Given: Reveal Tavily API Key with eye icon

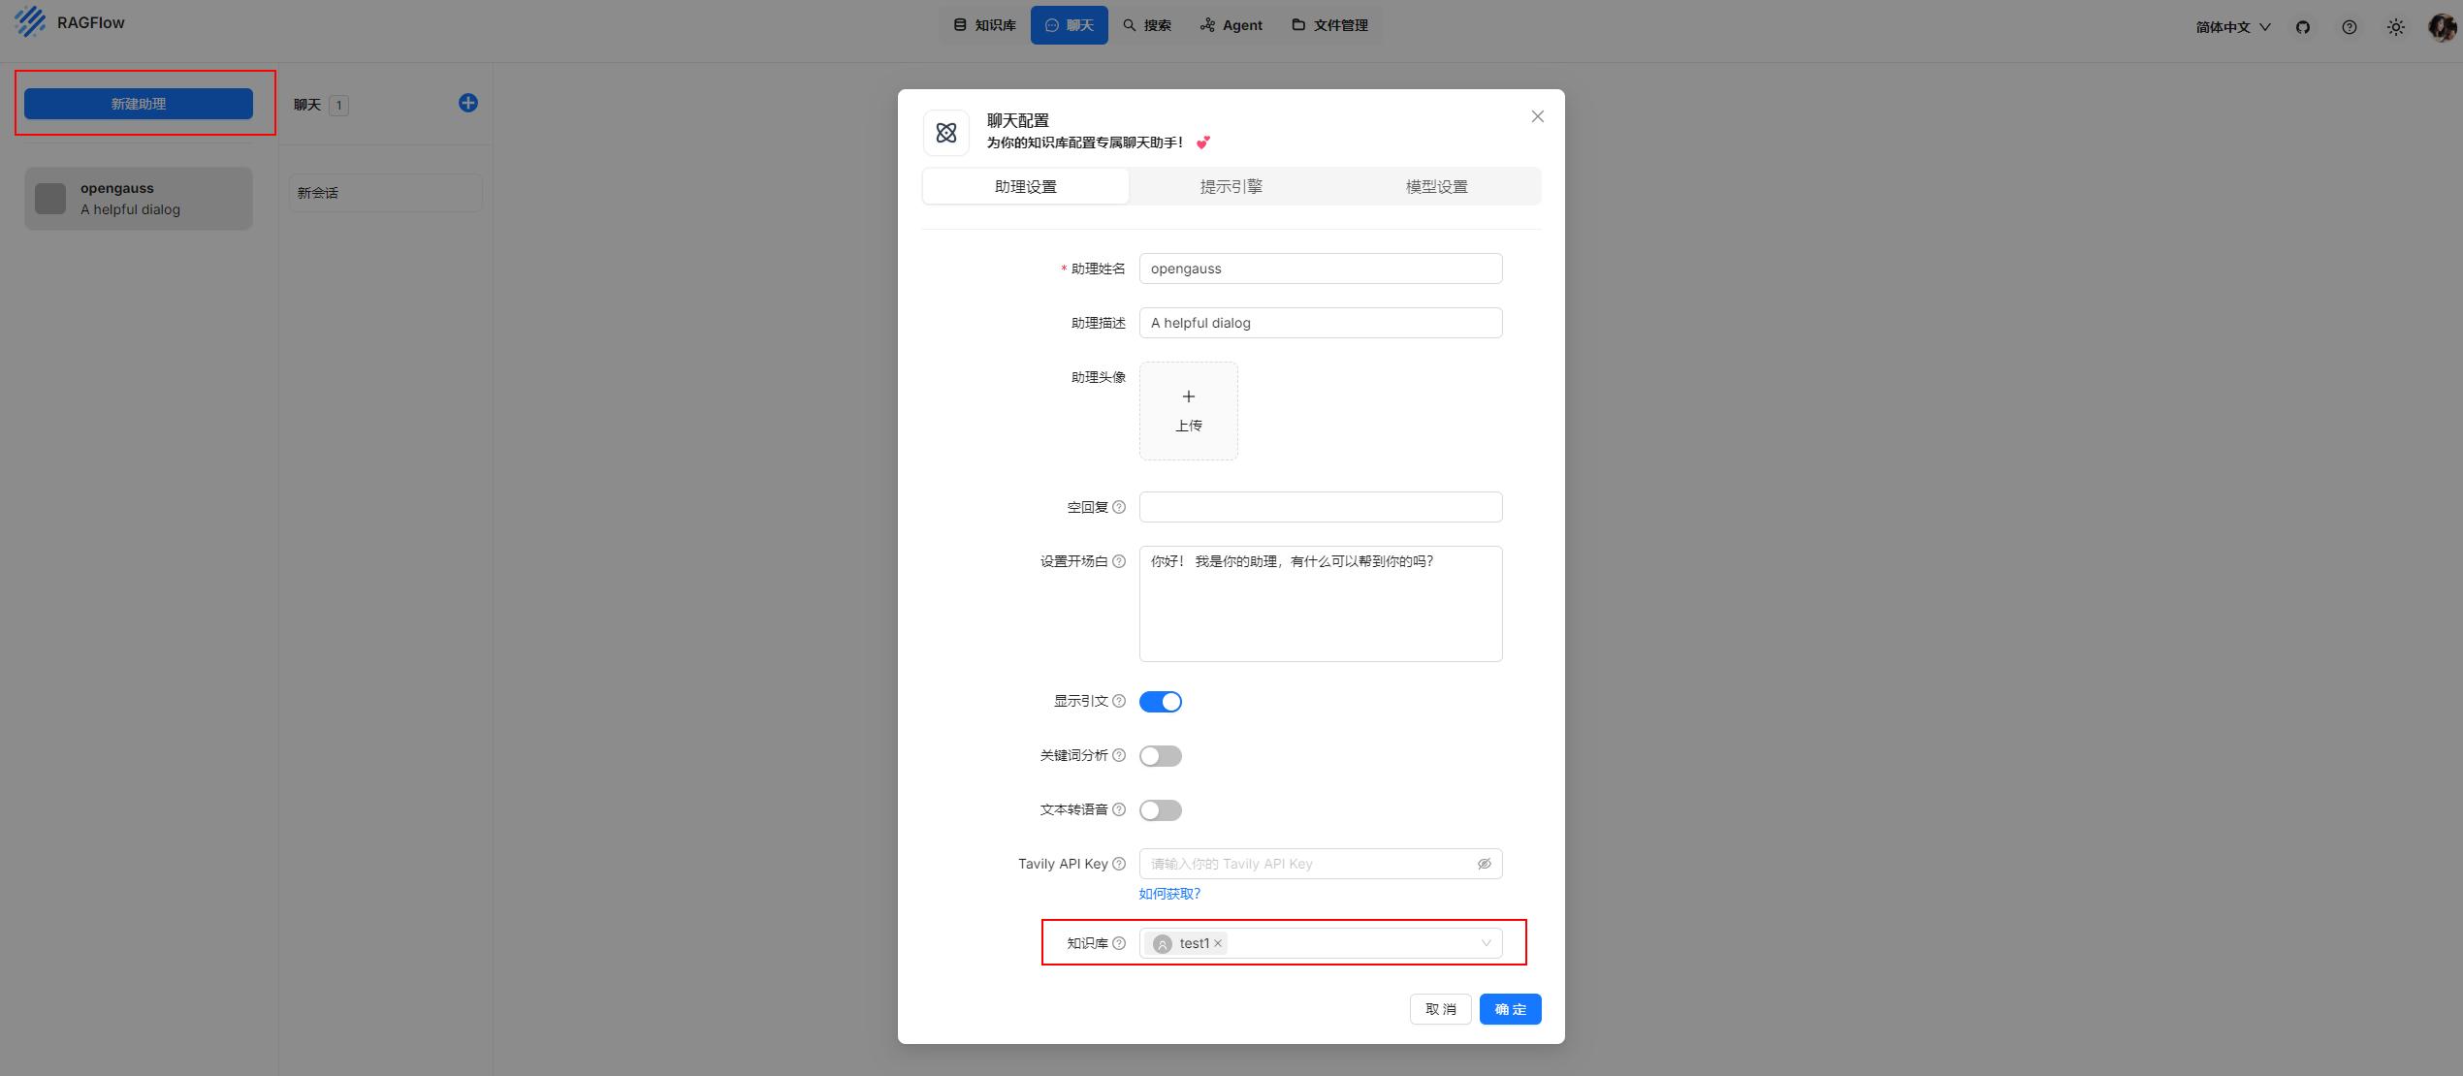Looking at the screenshot, I should tap(1484, 864).
